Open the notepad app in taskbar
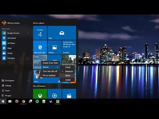Viewport: 159px width, 119px height. tap(44, 101)
